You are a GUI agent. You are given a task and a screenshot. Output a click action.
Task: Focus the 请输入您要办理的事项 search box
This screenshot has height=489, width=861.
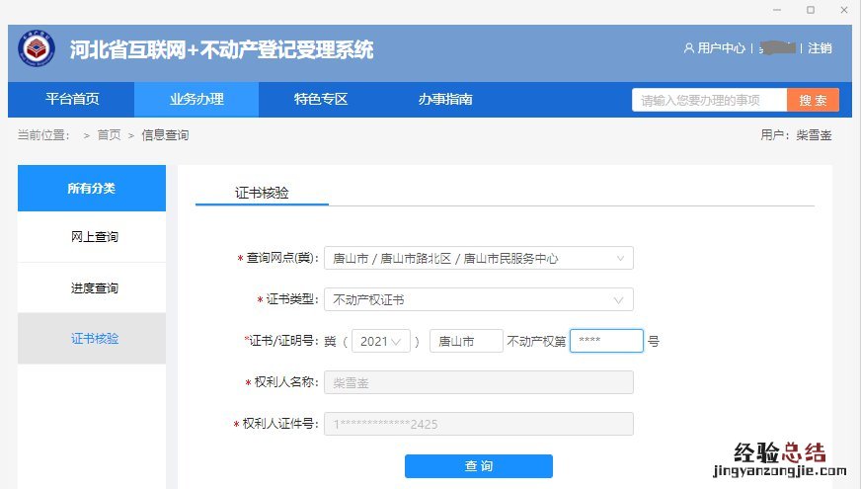click(x=710, y=100)
